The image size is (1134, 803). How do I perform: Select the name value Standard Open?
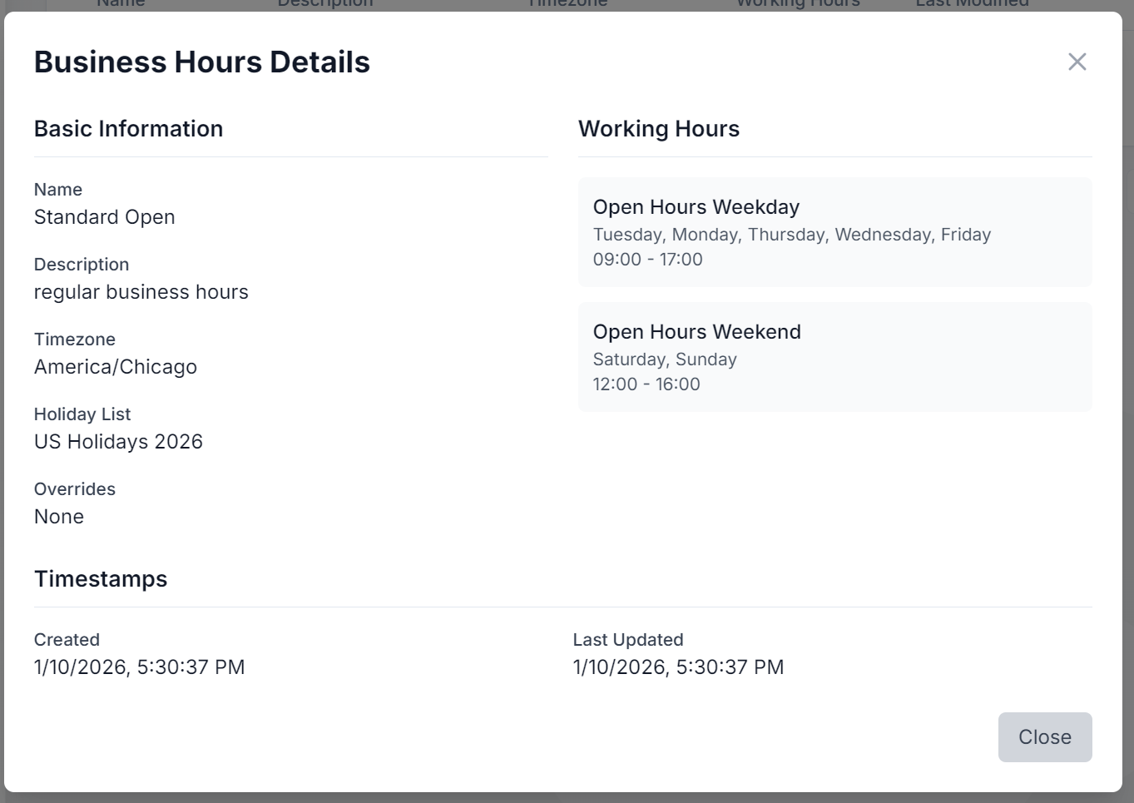coord(104,217)
